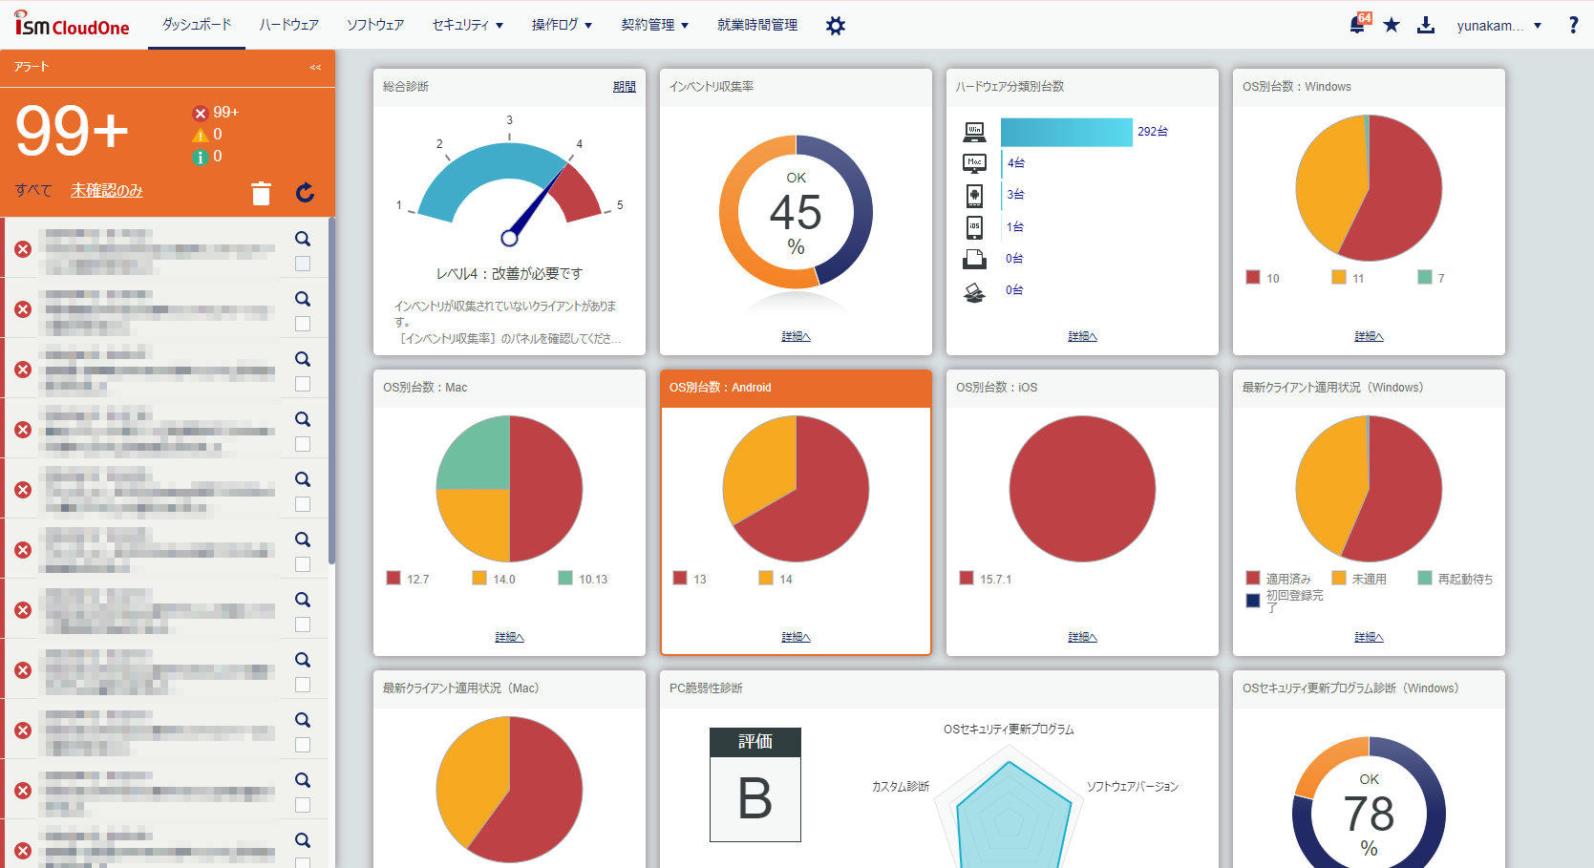Image resolution: width=1594 pixels, height=868 pixels.
Task: Select the Mac icon in hardware breakdown
Action: tap(974, 163)
